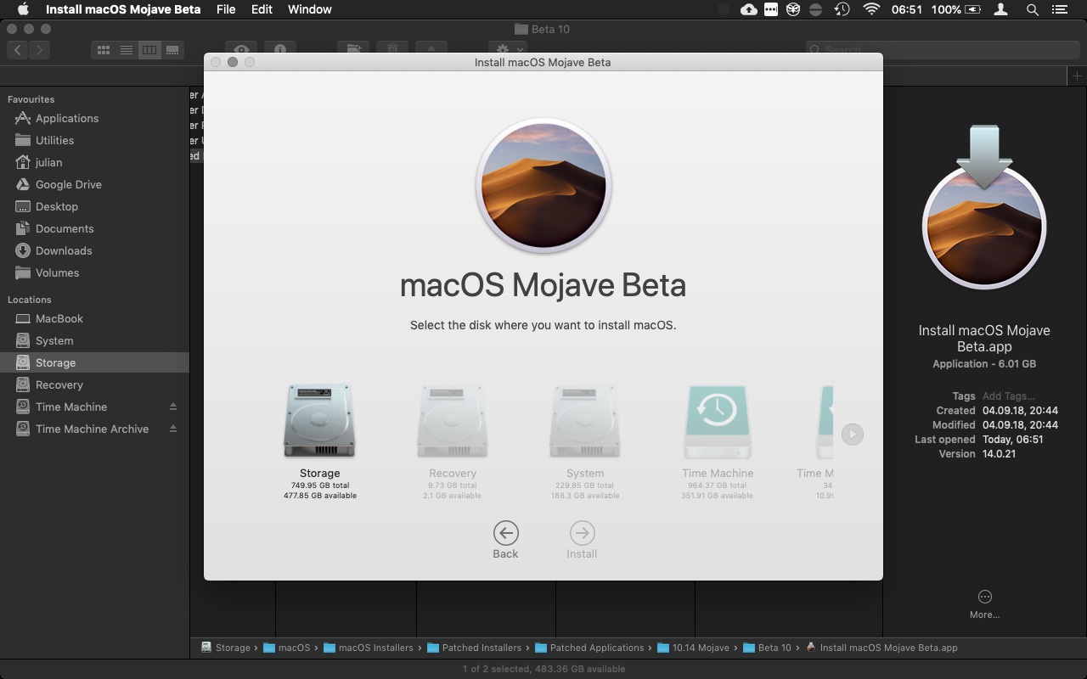Viewport: 1087px width, 679px height.
Task: Click the clock showing 06:51
Action: tap(907, 9)
